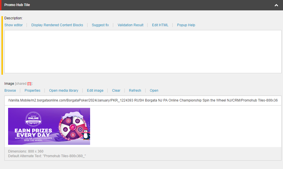Click the Default Alternate Text line
283x169 pixels.
click(x=47, y=156)
